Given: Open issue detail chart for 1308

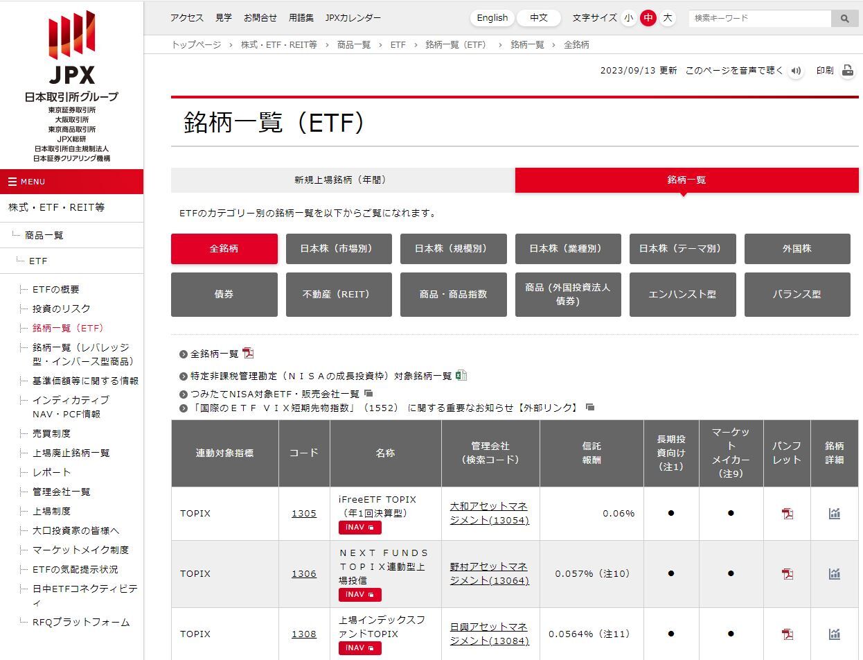Looking at the screenshot, I should coord(835,634).
